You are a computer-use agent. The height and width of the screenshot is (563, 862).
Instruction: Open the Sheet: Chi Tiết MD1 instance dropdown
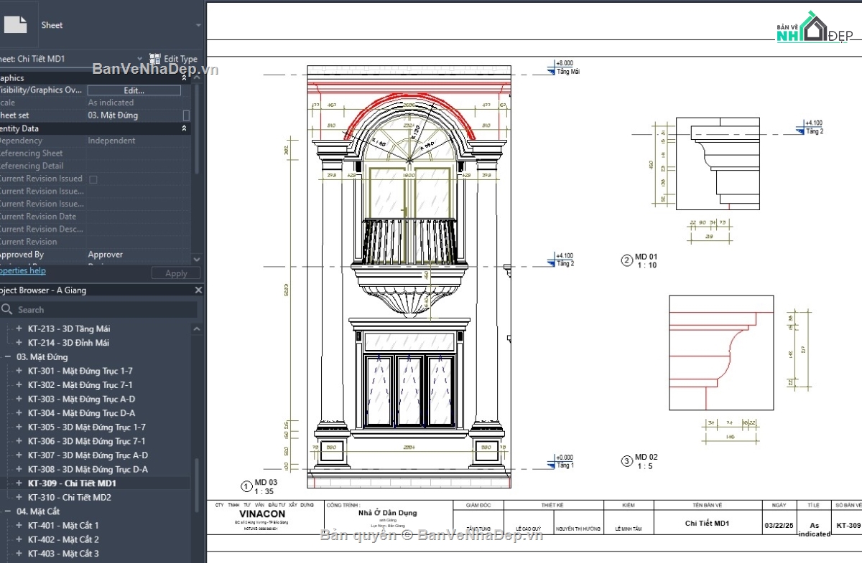(139, 59)
